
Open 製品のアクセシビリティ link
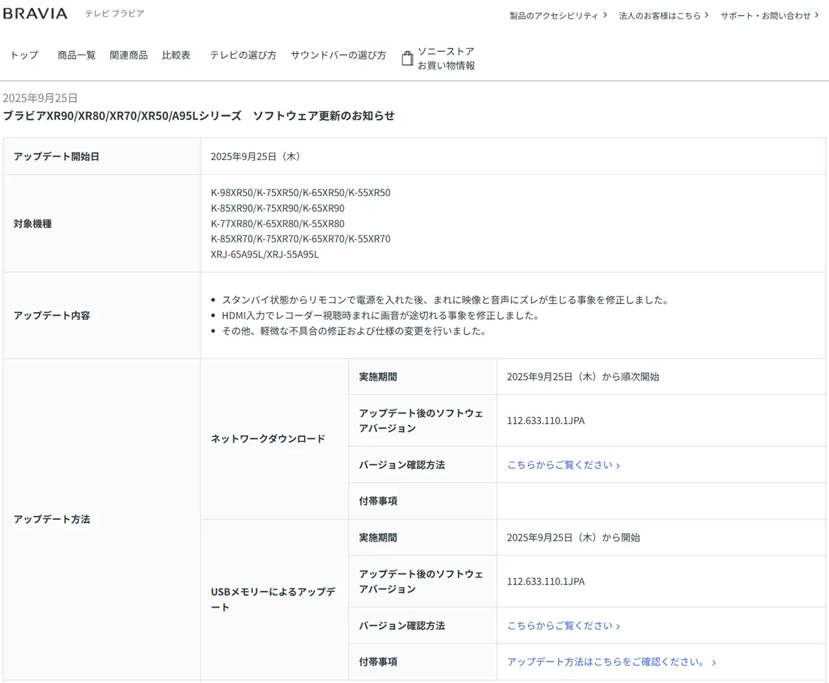coord(558,15)
